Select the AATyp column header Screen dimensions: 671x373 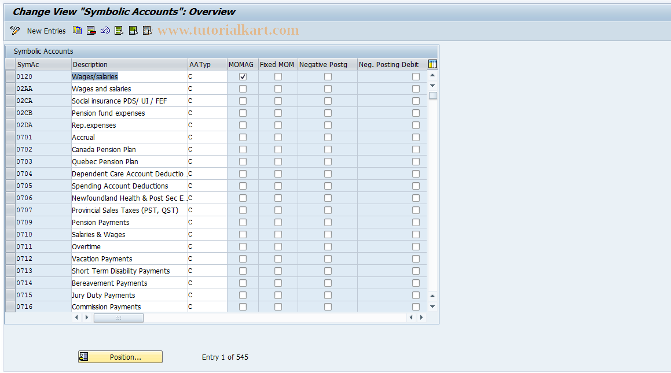207,65
